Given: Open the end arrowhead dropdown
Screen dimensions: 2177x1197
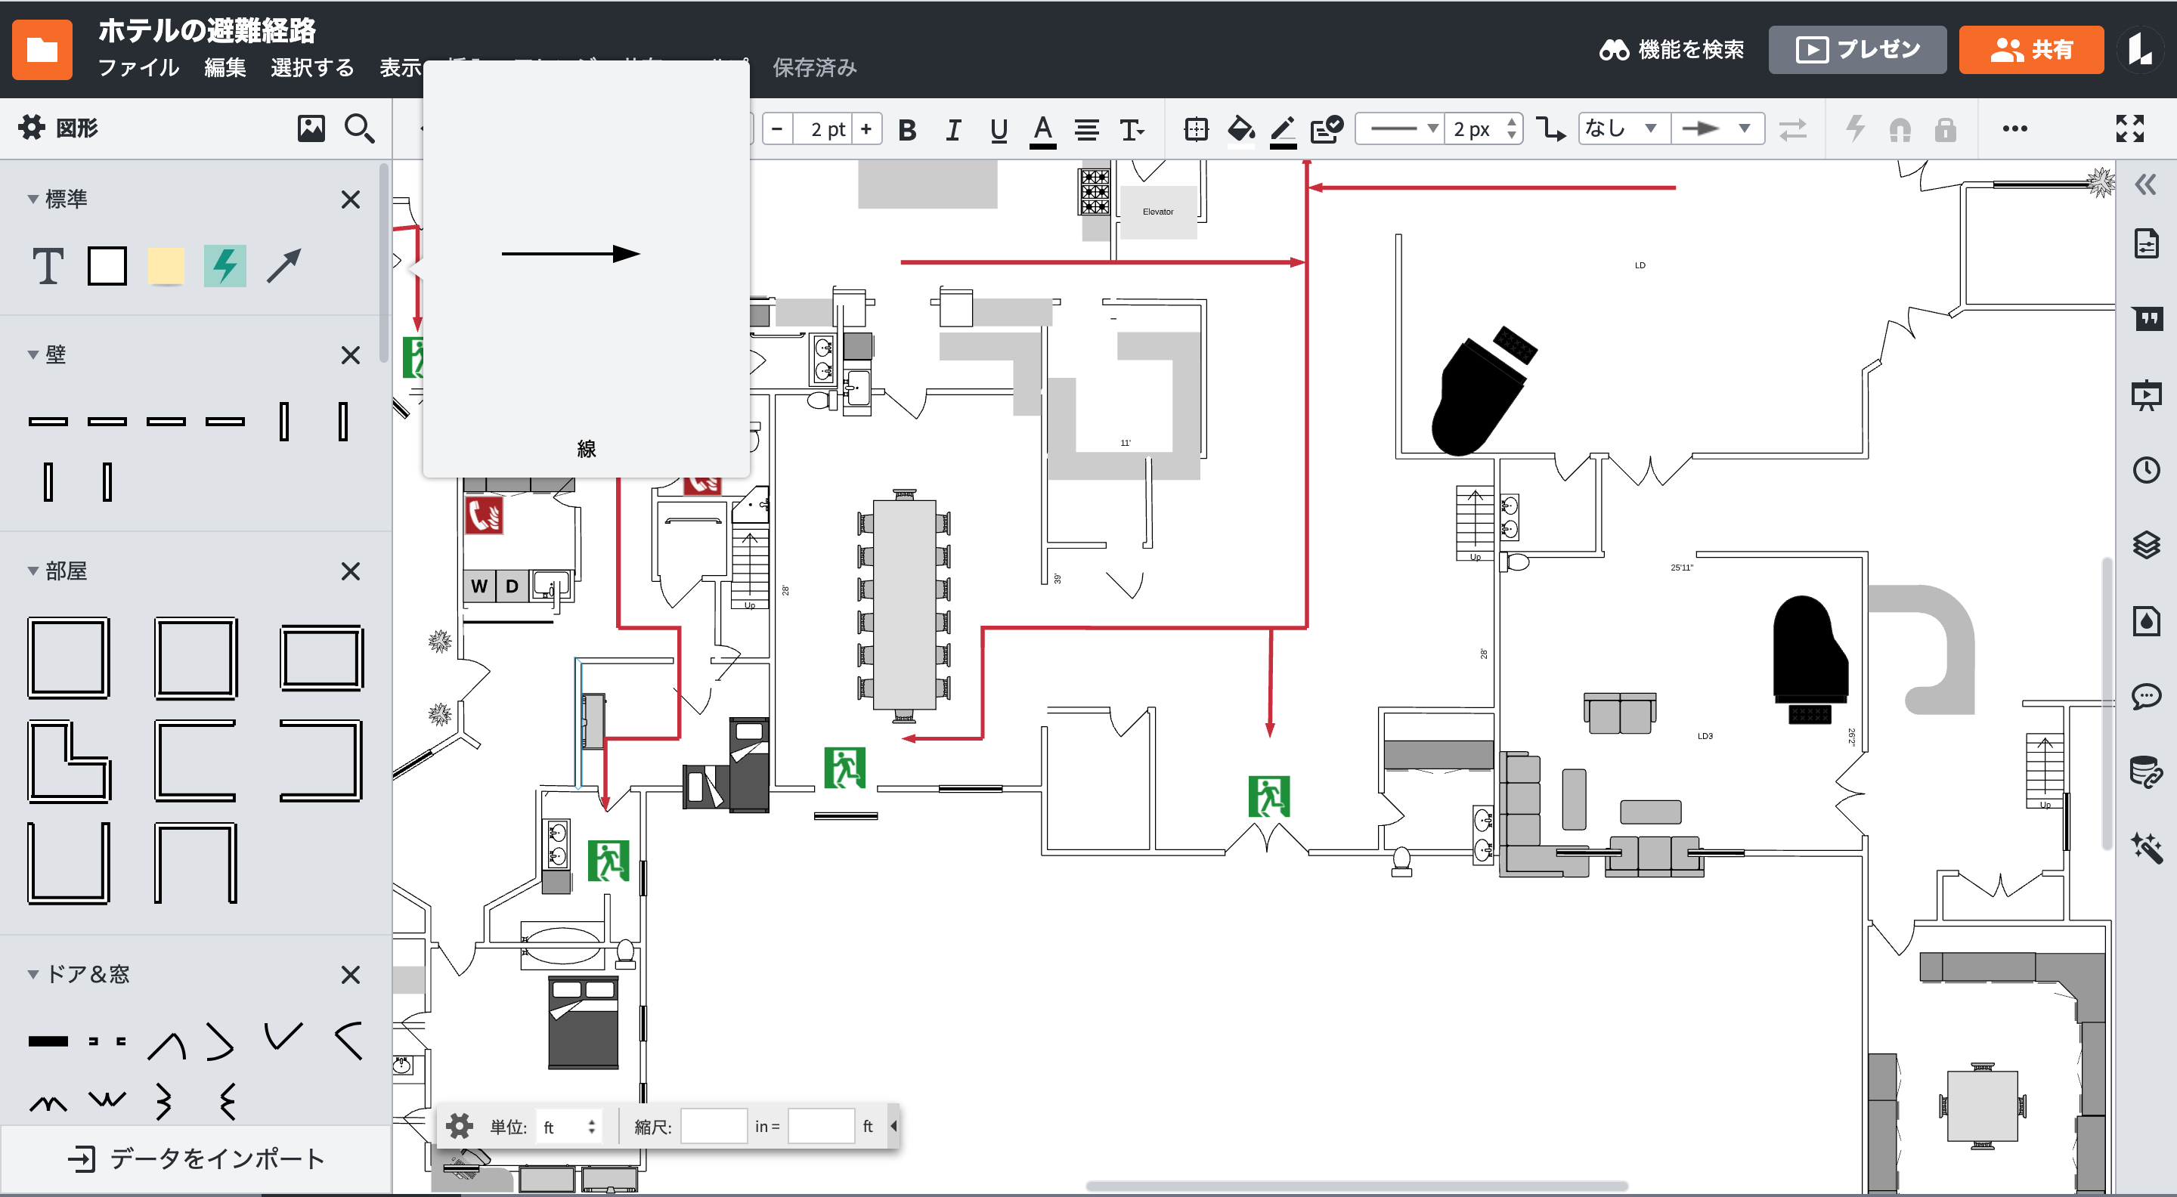Looking at the screenshot, I should [1717, 128].
